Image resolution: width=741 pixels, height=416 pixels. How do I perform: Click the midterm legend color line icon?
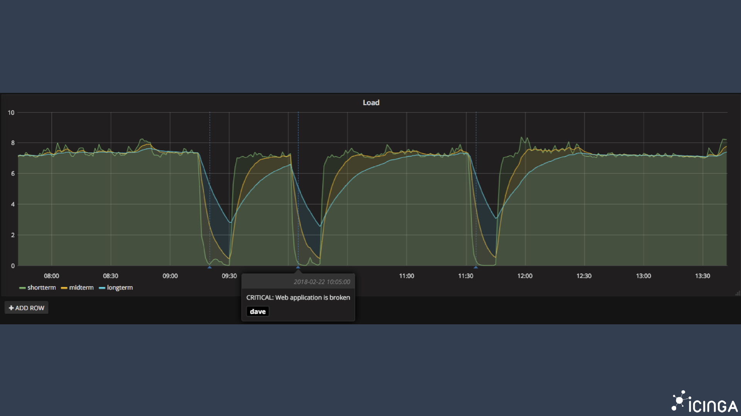tap(64, 288)
